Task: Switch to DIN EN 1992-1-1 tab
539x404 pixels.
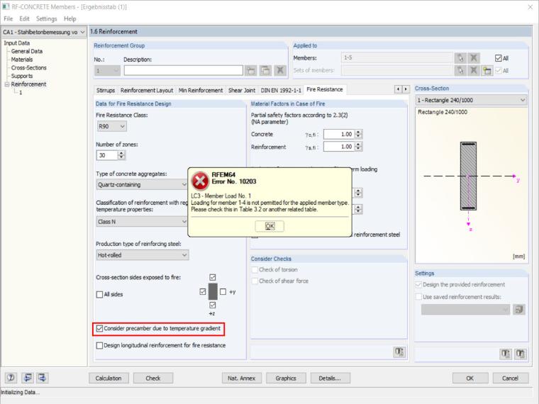Action: click(281, 90)
